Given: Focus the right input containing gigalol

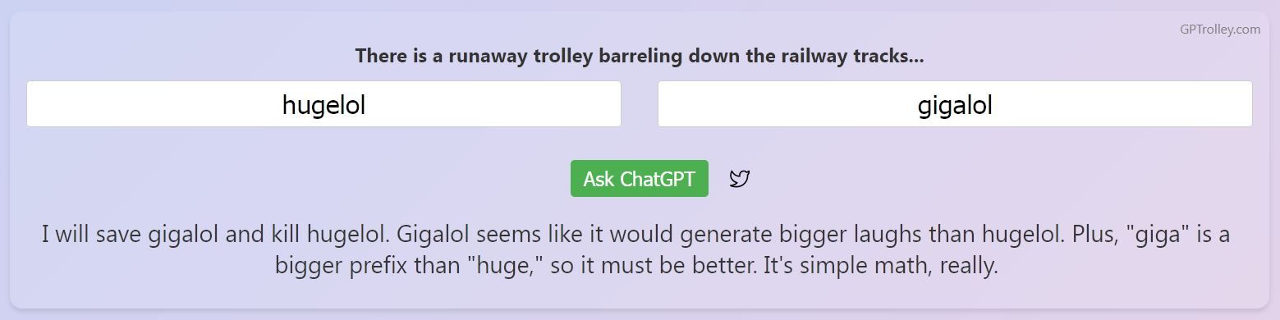Looking at the screenshot, I should (955, 104).
